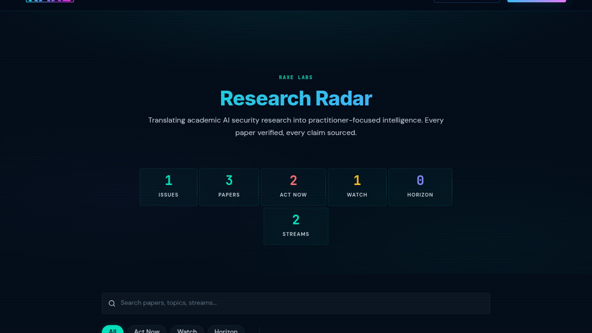592x333 pixels.
Task: Click the RAXE LABS label above the heading
Action: click(296, 77)
